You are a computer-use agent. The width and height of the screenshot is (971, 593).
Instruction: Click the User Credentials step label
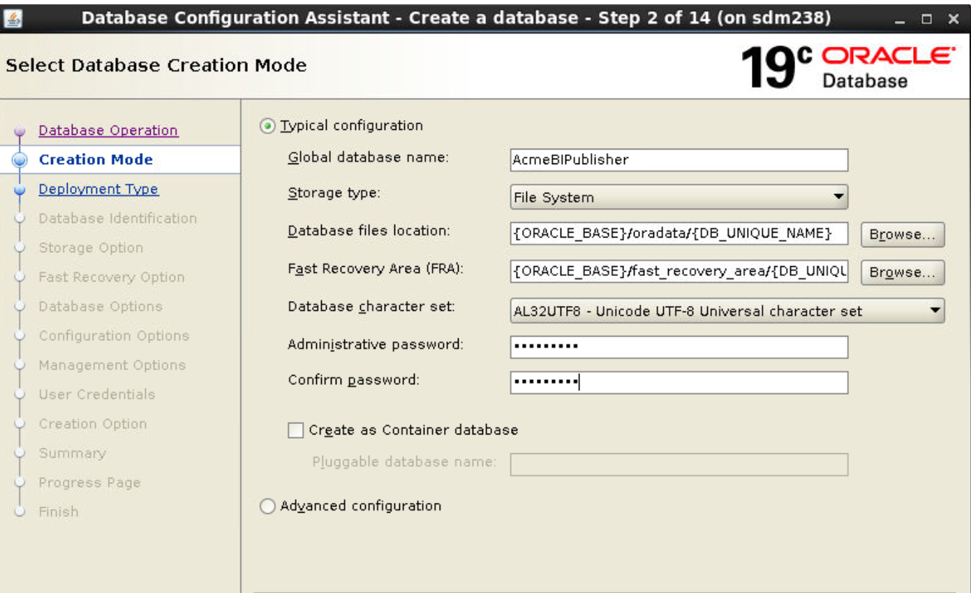(x=97, y=395)
